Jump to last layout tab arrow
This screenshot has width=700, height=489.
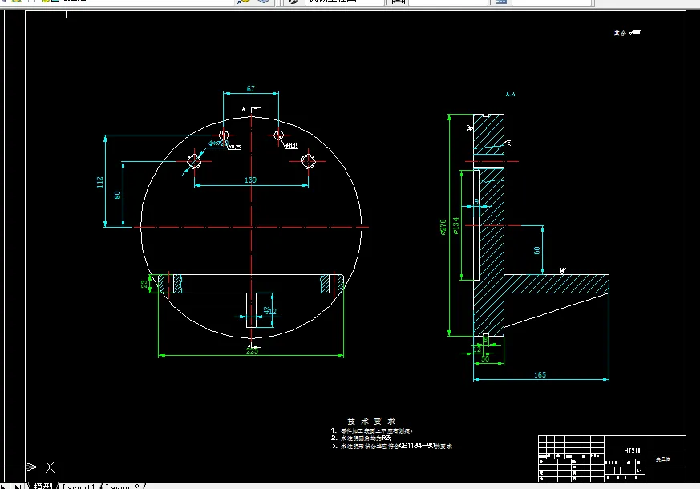click(18, 487)
